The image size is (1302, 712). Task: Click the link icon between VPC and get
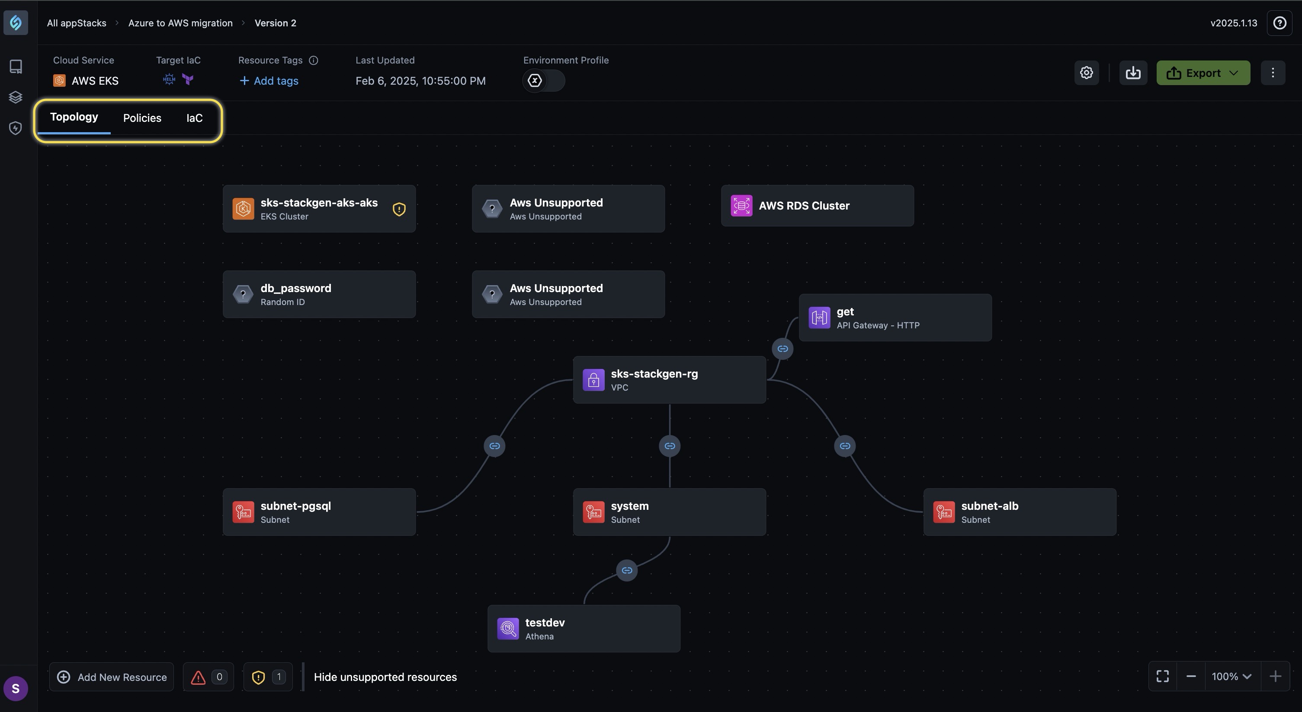[x=782, y=348]
